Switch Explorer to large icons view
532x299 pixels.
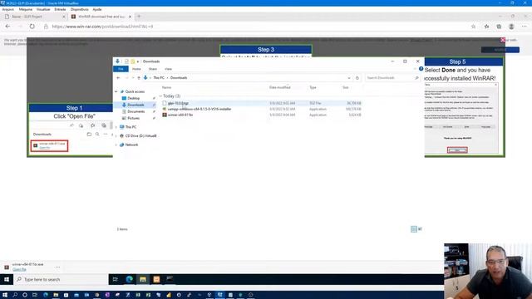click(420, 229)
